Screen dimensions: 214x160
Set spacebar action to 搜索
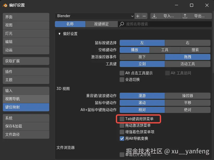coord(195,50)
